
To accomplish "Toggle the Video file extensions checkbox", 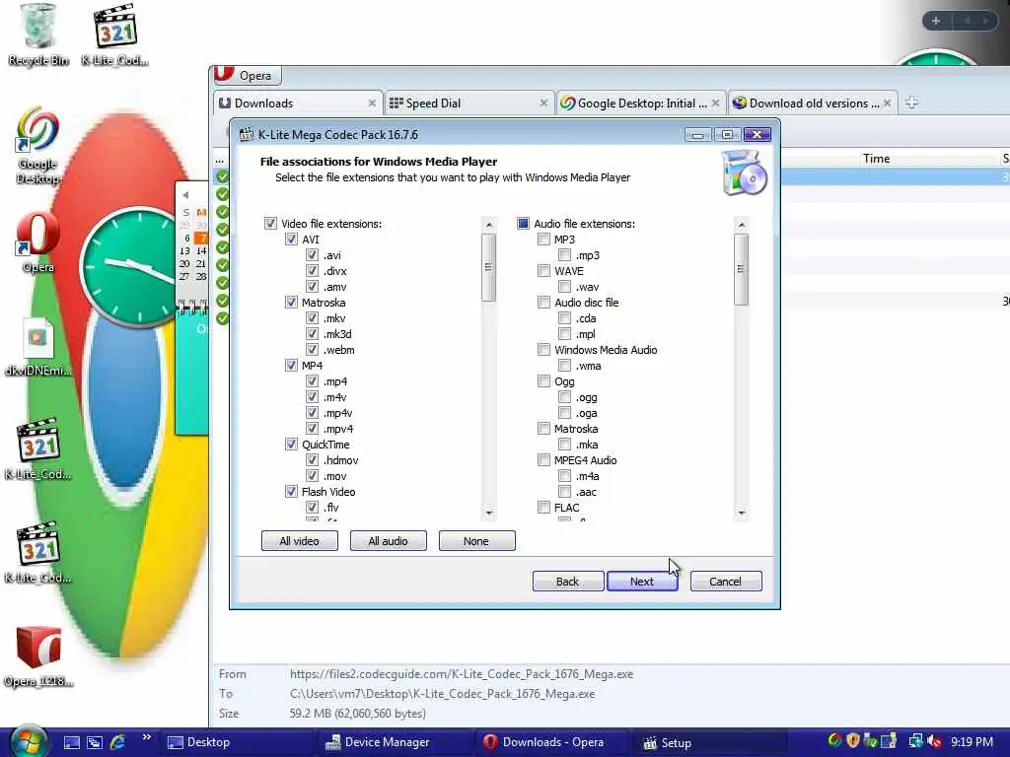I will (270, 224).
